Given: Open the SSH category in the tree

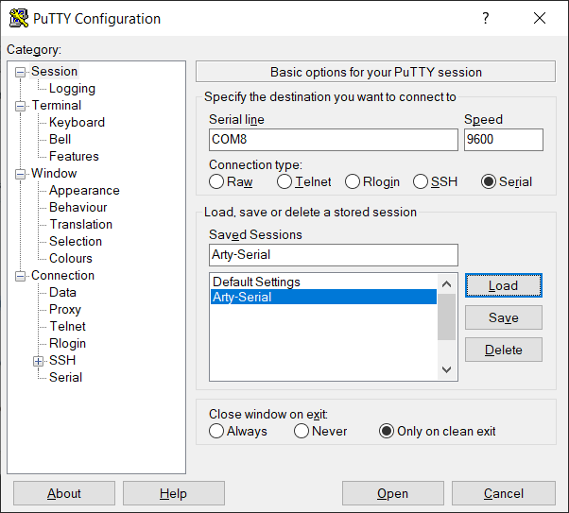Looking at the screenshot, I should point(62,361).
